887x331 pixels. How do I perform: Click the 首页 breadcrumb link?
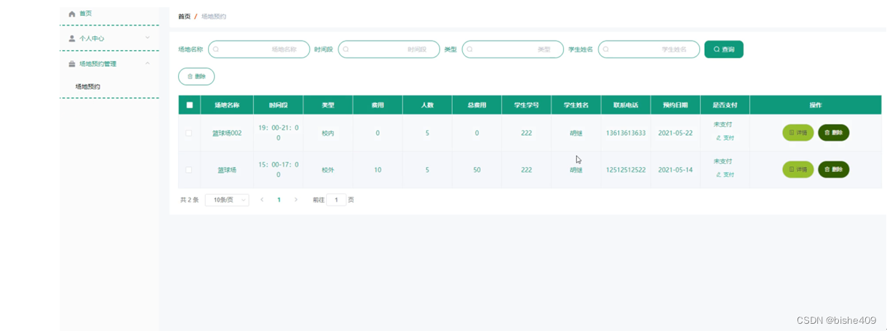pyautogui.click(x=184, y=16)
